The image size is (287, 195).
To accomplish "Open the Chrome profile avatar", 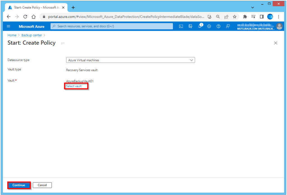I will [270, 16].
